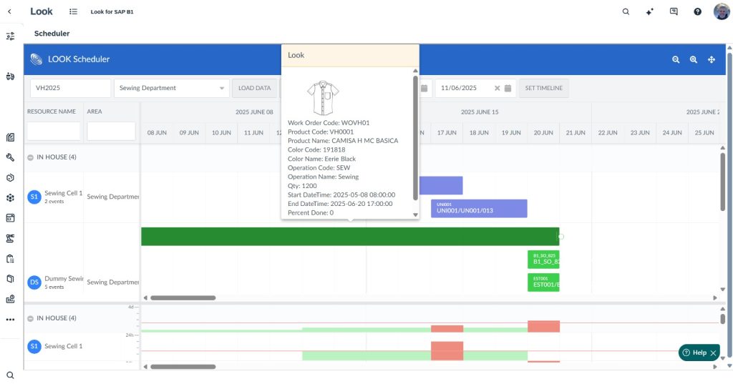
Task: Collapse the IN HOUSE (4) resource group
Action: 31,157
